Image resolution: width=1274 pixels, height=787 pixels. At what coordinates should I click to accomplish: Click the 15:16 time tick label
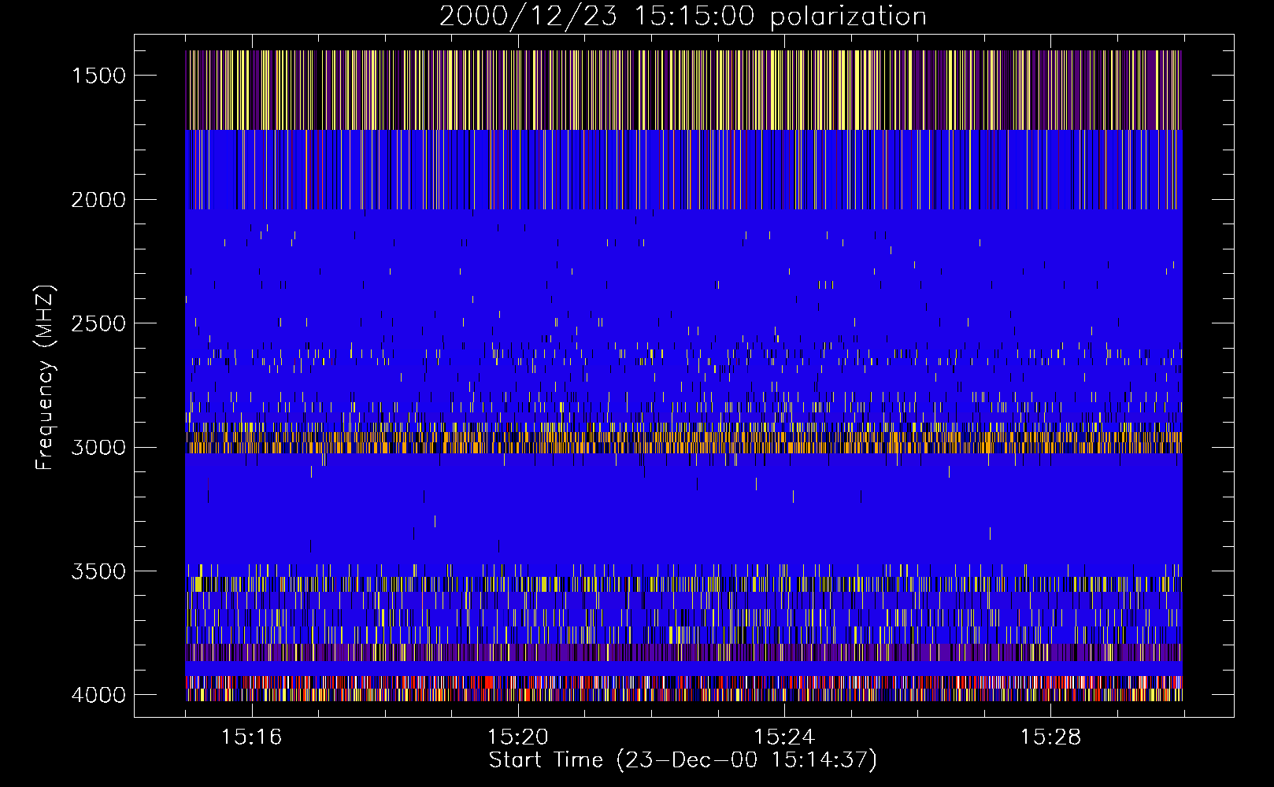(x=251, y=737)
